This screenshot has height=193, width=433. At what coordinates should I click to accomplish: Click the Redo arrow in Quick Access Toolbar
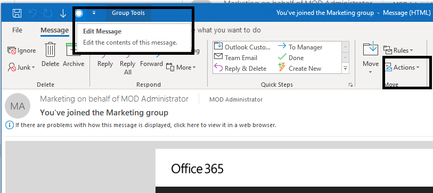pyautogui.click(x=47, y=13)
